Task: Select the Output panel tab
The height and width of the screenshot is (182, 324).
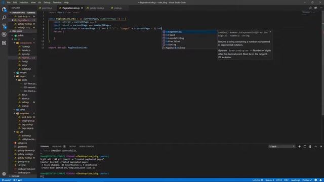Action: [72, 147]
